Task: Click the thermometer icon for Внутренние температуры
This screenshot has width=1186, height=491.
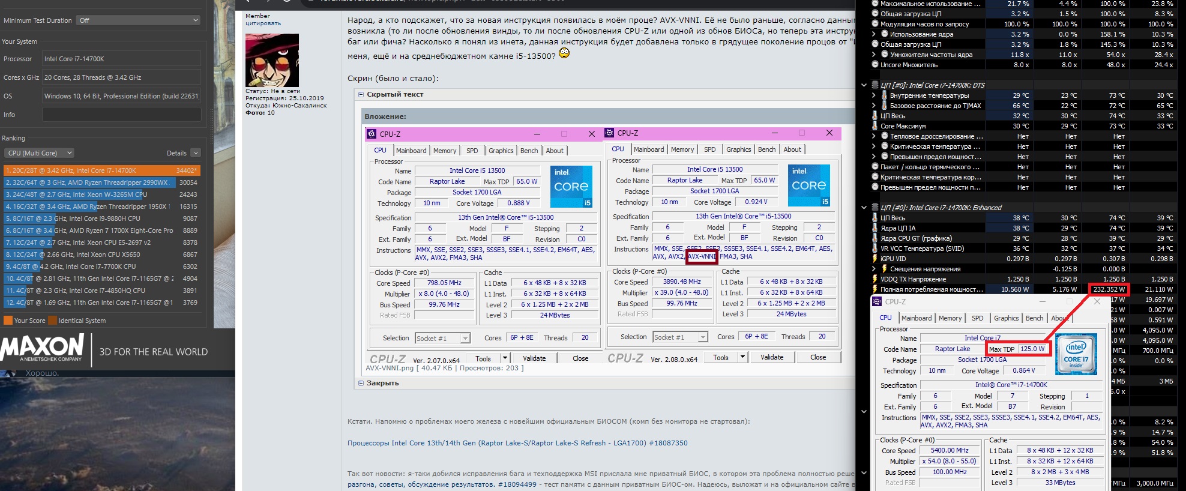Action: click(884, 95)
